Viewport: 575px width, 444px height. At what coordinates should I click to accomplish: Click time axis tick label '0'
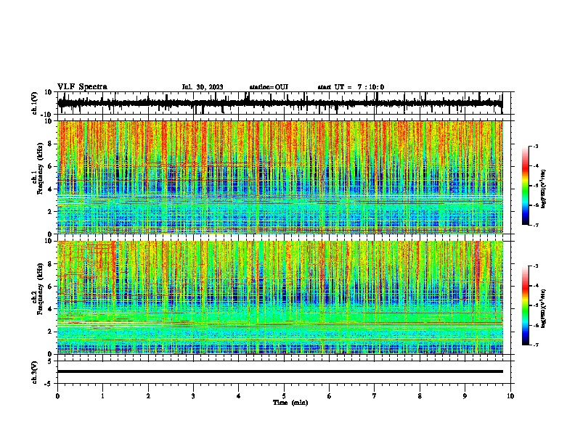click(57, 396)
